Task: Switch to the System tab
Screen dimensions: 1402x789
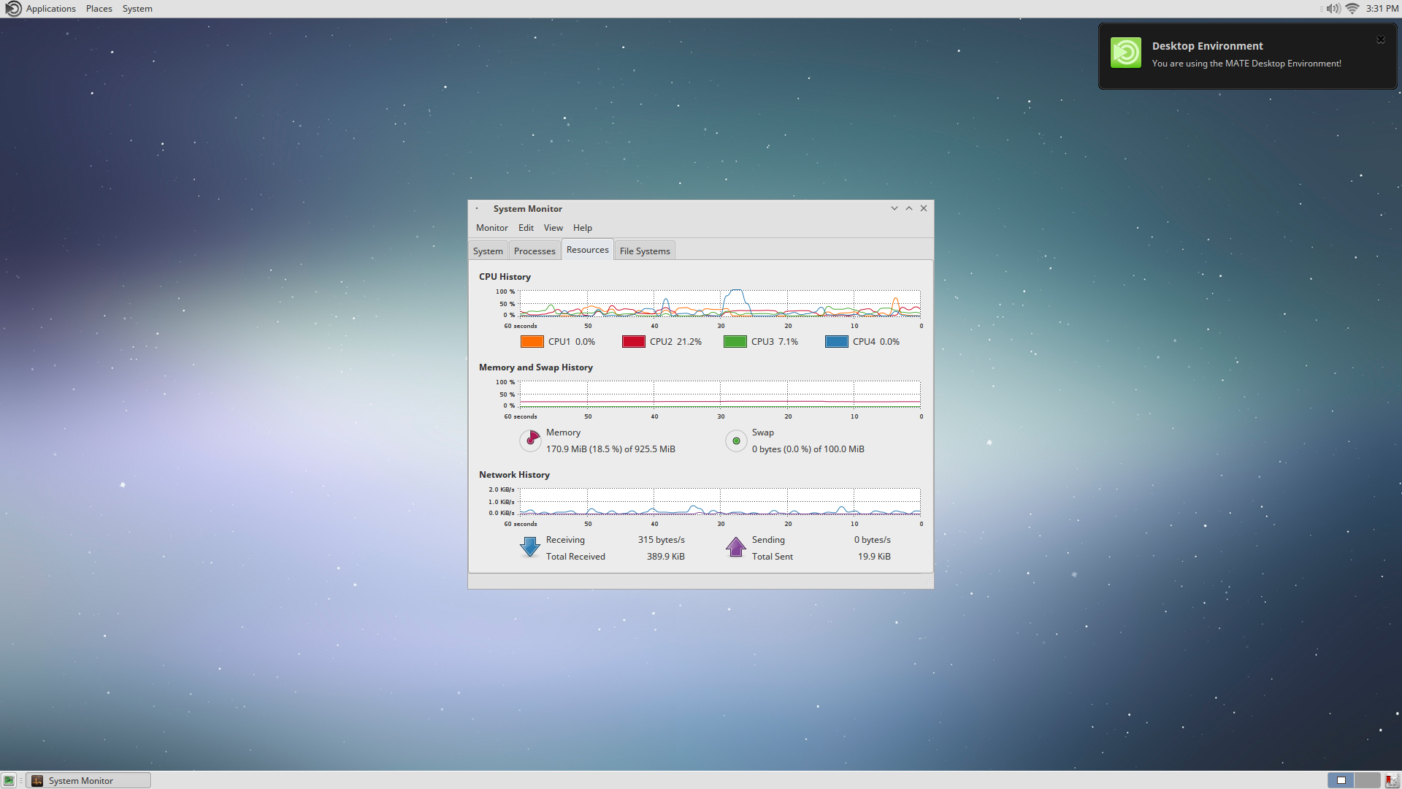Action: click(x=488, y=251)
